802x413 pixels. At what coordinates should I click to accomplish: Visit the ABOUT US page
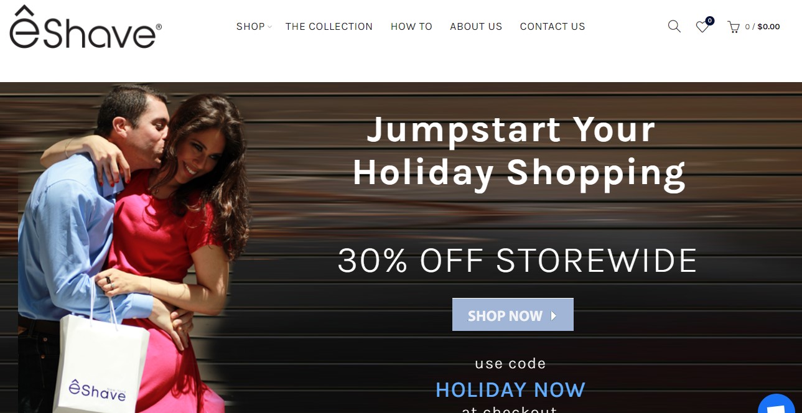tap(476, 27)
